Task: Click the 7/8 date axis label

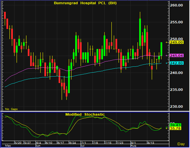Action: pos(96,143)
